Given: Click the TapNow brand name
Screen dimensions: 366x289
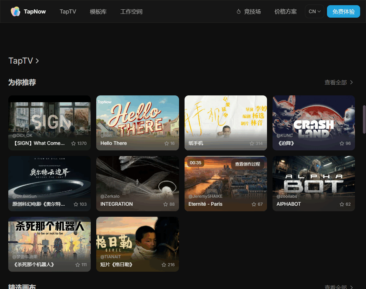Looking at the screenshot, I should (35, 11).
